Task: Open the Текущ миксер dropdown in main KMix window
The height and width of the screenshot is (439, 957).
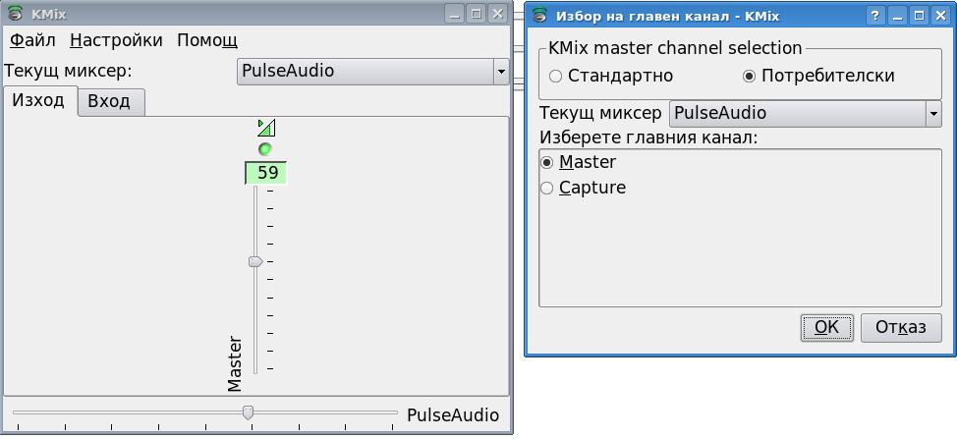Action: tap(373, 72)
